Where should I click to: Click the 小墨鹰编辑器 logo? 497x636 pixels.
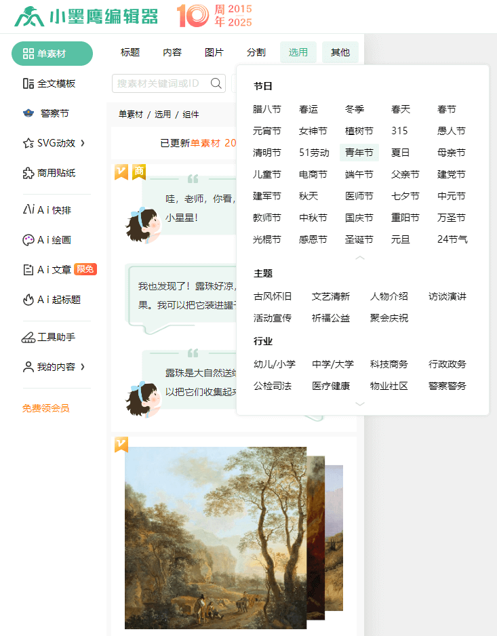[86, 17]
